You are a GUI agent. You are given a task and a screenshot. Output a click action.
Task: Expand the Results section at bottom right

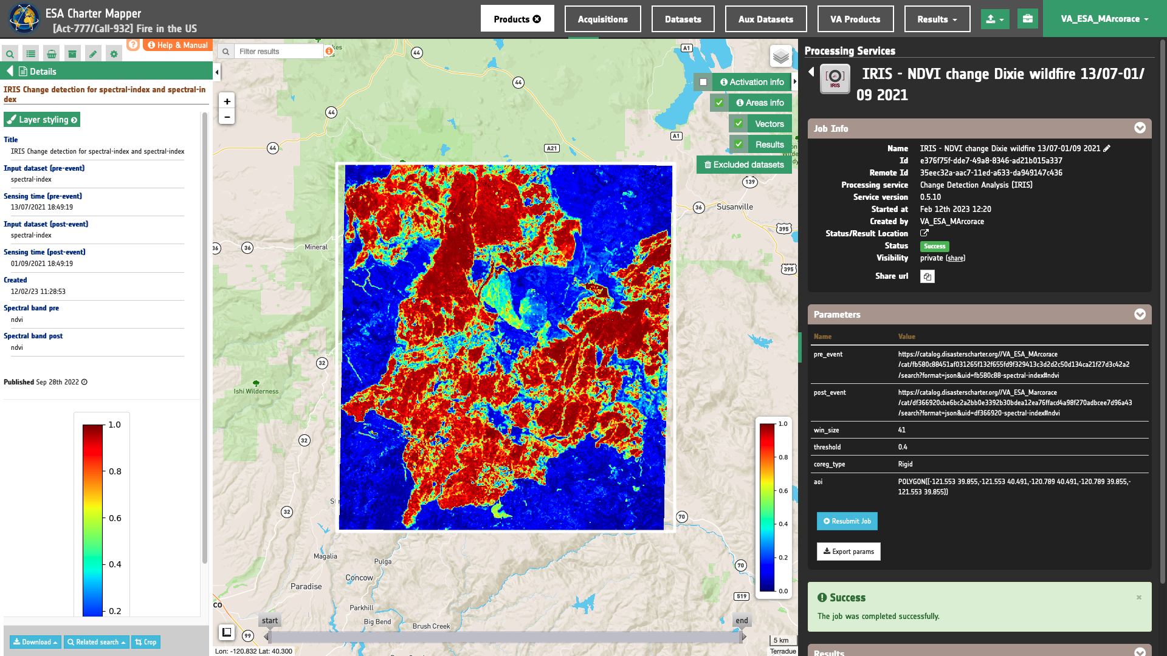click(x=1140, y=652)
